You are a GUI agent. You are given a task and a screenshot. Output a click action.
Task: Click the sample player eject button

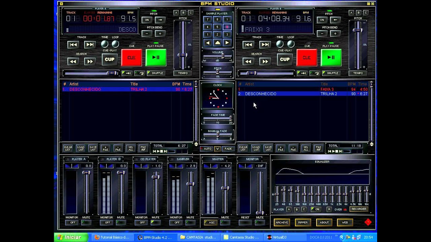pos(217,43)
